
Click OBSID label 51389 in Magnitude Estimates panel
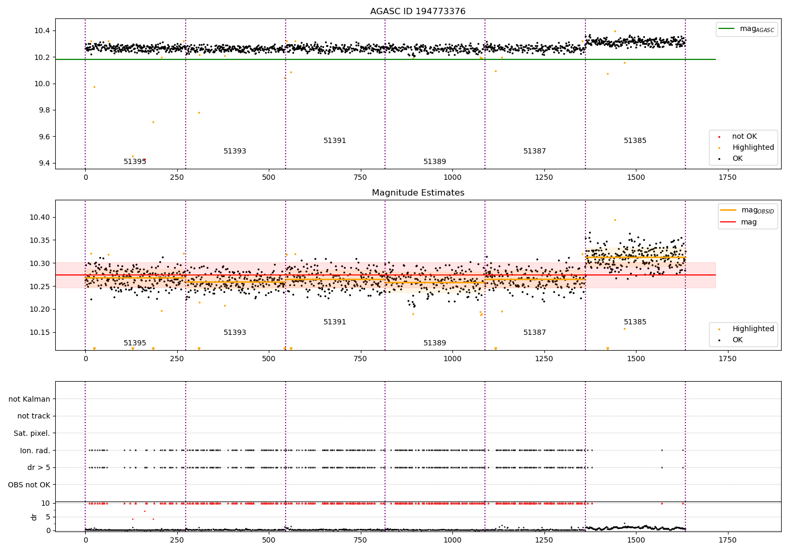click(x=434, y=343)
